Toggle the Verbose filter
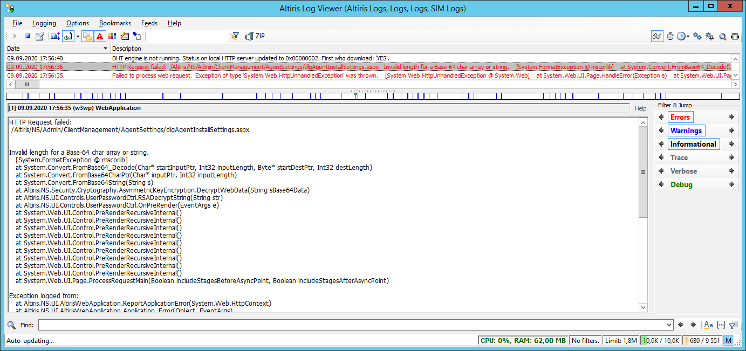746x351 pixels. coord(683,171)
